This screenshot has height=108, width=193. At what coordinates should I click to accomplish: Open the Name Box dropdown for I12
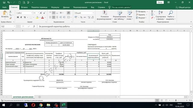(14, 26)
